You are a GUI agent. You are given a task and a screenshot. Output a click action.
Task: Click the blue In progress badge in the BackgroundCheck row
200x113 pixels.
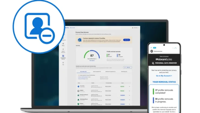tap(123, 95)
